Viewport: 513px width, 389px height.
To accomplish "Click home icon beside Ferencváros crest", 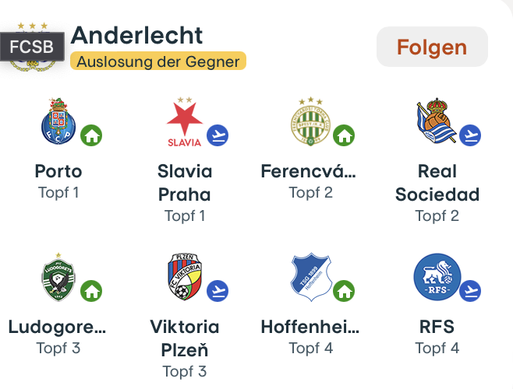I will pyautogui.click(x=345, y=135).
